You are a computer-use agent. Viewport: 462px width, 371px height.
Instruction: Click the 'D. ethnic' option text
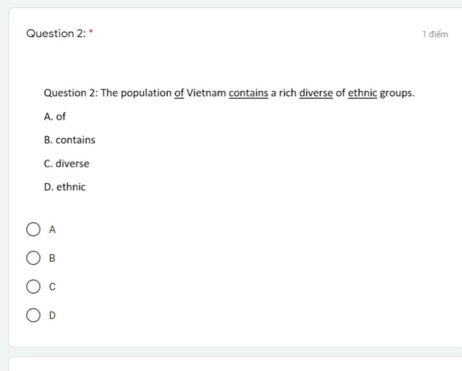point(65,187)
